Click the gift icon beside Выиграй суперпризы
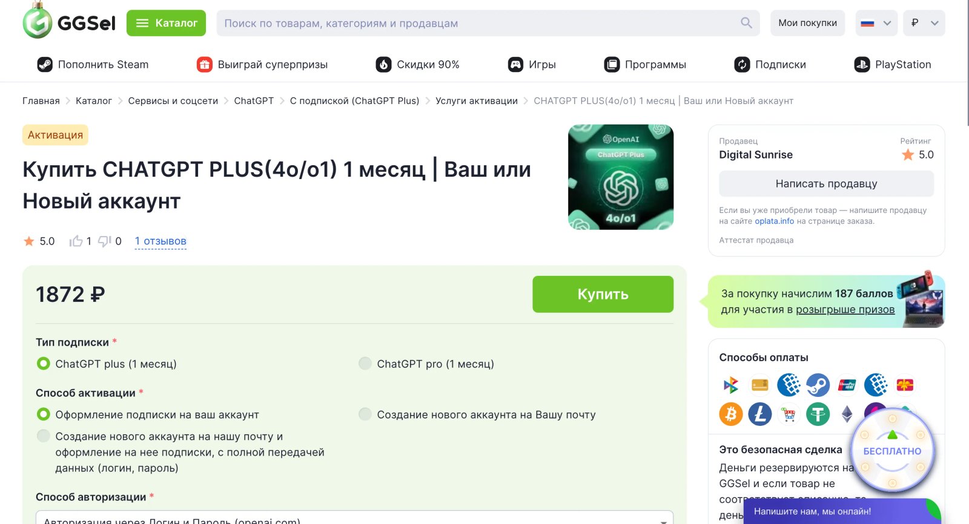 coord(205,65)
